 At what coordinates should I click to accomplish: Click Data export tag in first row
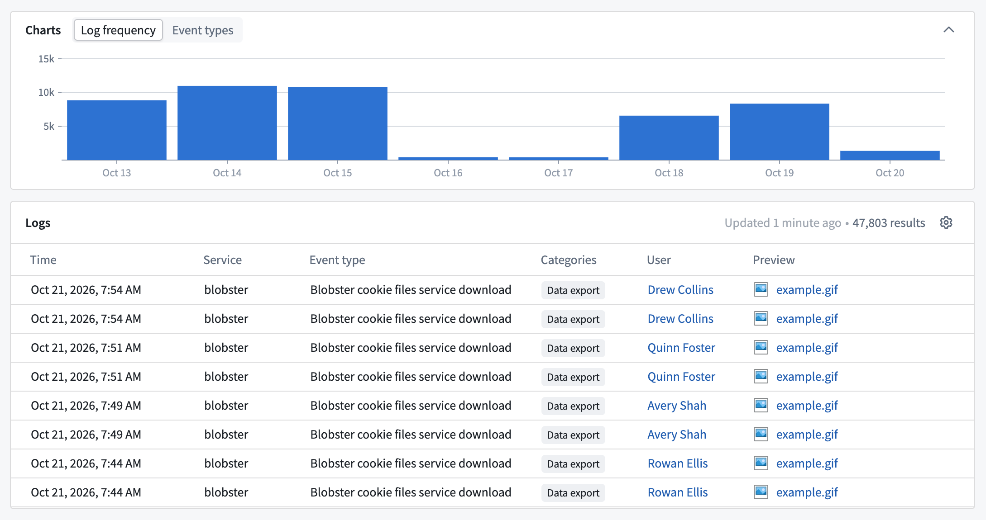[573, 290]
